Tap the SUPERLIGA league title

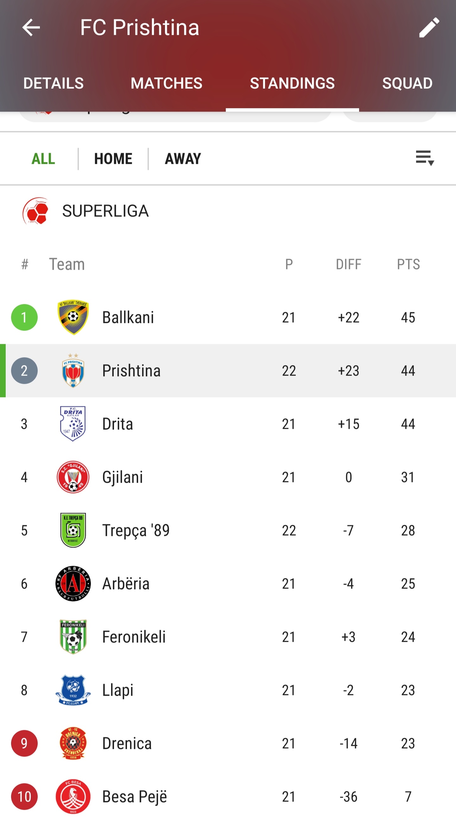(x=105, y=211)
